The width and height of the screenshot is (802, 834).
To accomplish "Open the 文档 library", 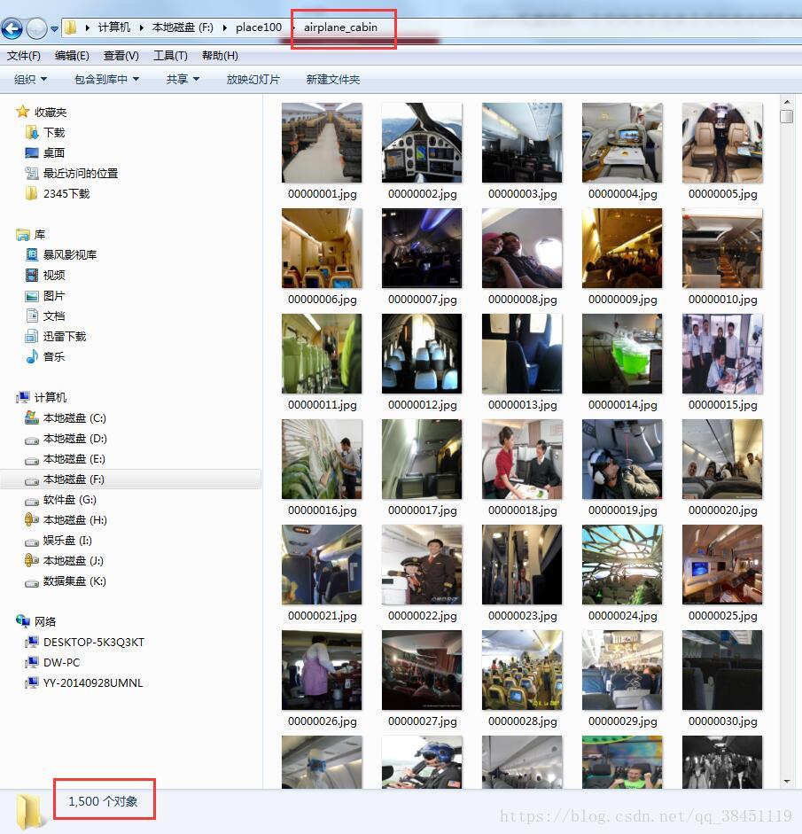I will tap(53, 316).
